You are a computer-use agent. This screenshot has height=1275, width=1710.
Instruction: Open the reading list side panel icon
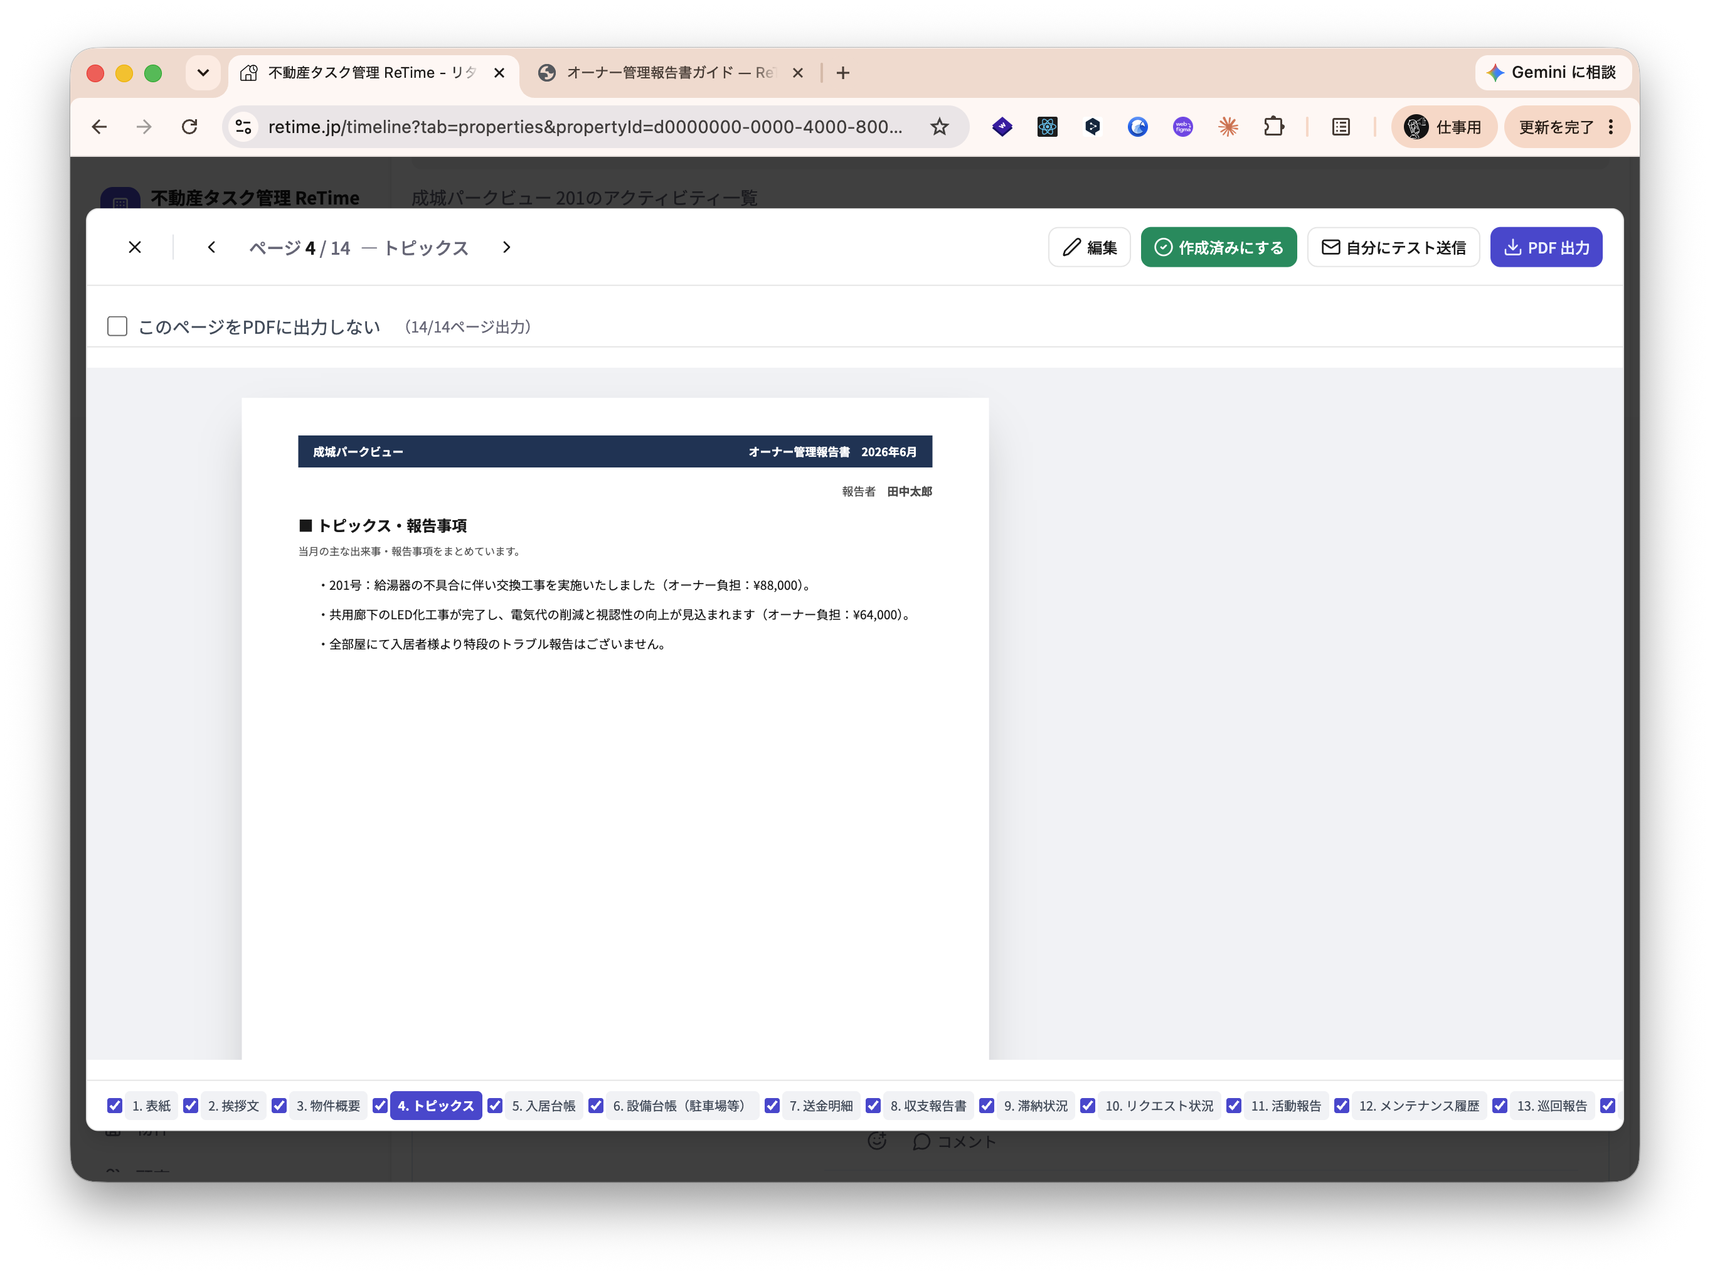tap(1341, 127)
